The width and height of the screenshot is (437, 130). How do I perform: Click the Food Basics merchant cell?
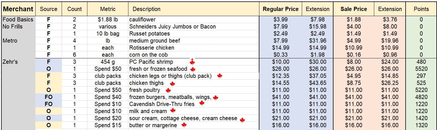18,19
